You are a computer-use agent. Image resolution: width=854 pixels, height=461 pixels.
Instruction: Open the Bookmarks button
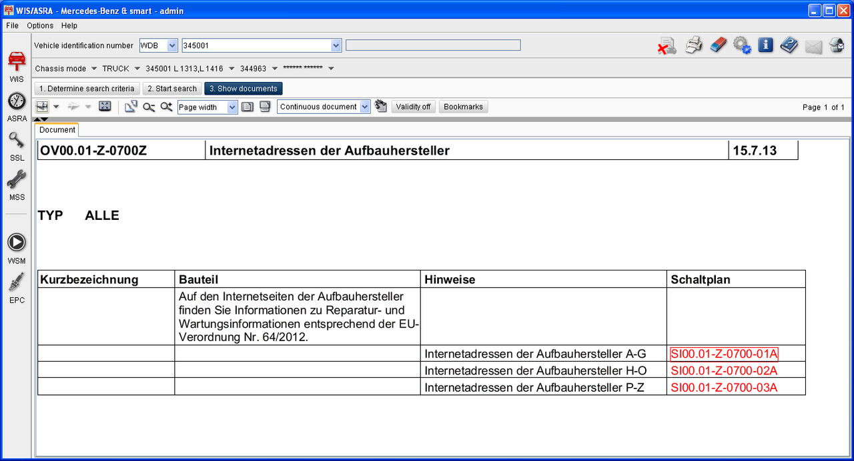(463, 107)
